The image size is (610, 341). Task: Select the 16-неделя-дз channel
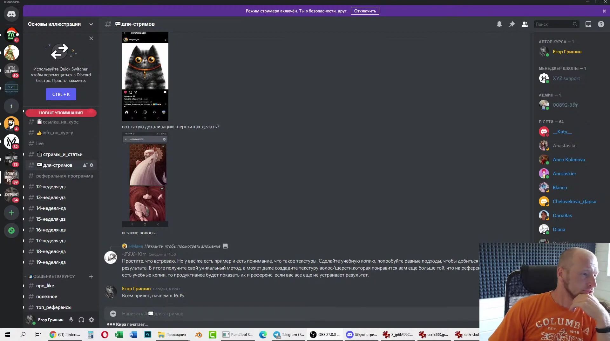[61, 230]
